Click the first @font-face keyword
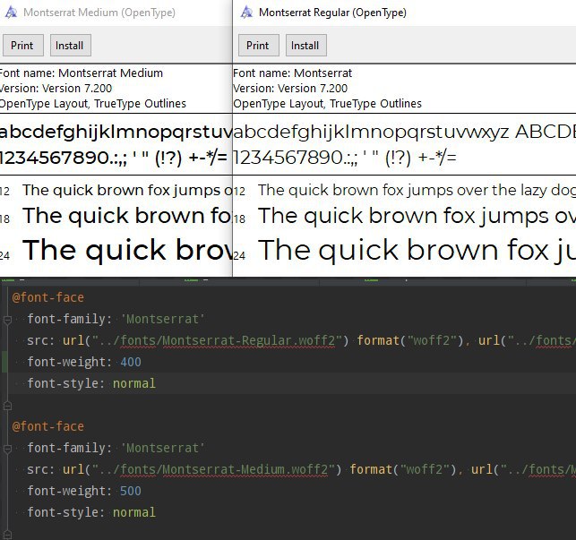 coord(48,297)
